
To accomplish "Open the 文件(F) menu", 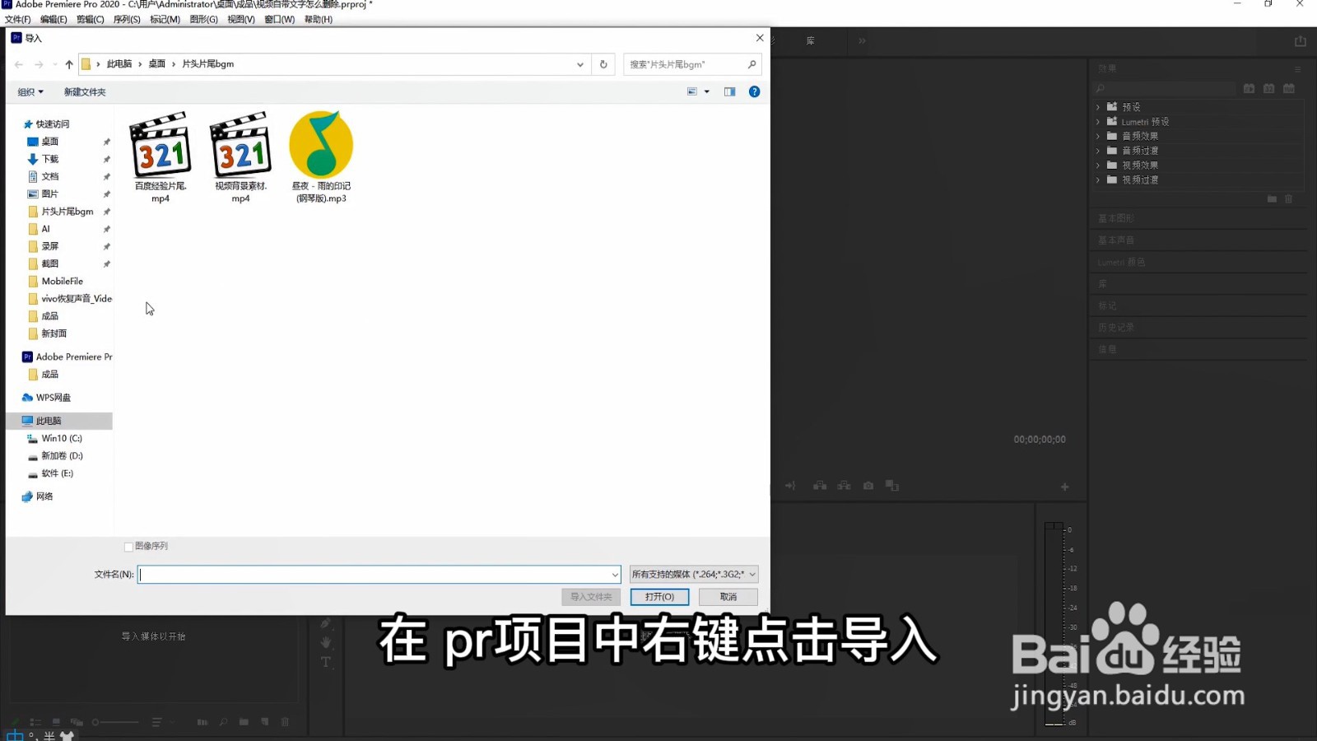I will point(18,18).
